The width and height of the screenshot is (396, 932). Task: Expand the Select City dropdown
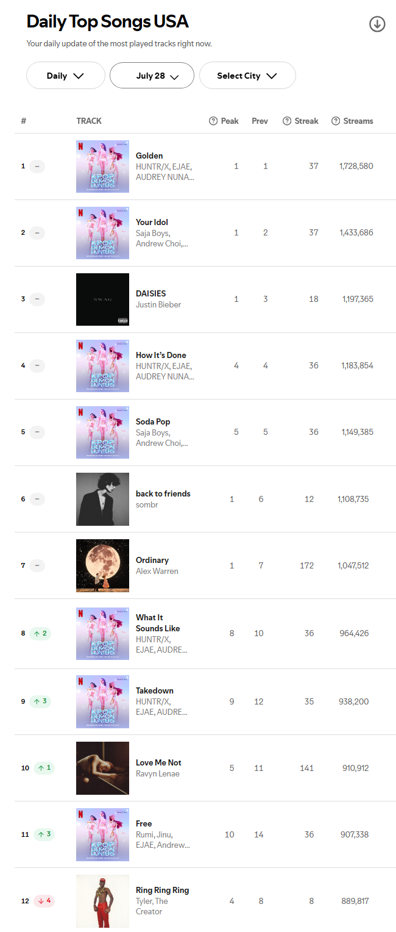click(x=247, y=76)
